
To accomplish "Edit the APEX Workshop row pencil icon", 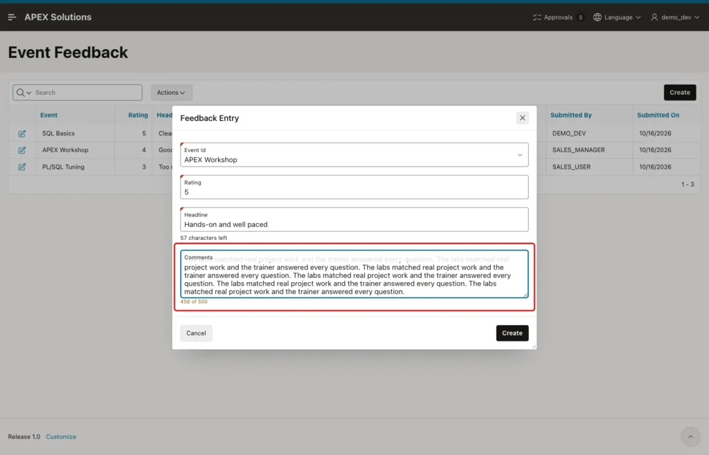I will pyautogui.click(x=21, y=150).
